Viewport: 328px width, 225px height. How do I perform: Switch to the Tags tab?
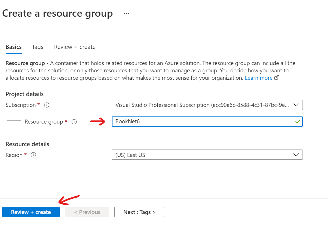click(x=37, y=47)
